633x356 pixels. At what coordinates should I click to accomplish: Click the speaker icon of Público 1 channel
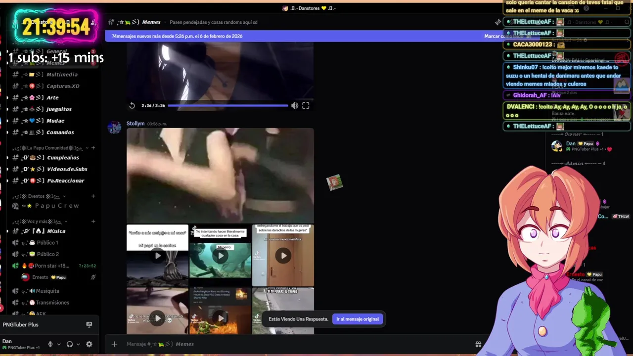pos(15,243)
